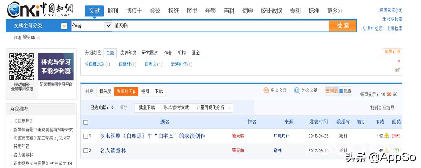Check the box for result 2
421x168 pixels.
(85, 151)
